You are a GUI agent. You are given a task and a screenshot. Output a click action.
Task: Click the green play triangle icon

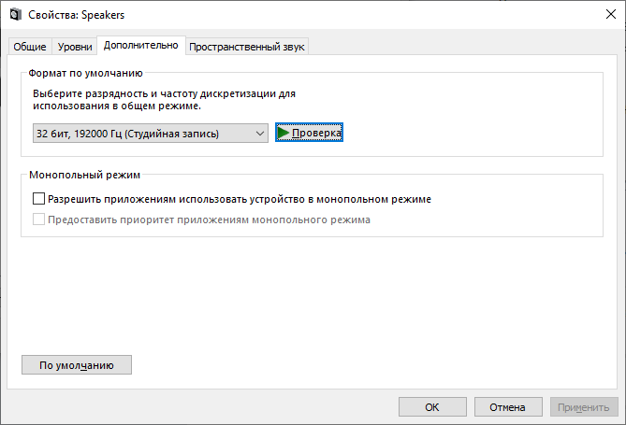284,133
